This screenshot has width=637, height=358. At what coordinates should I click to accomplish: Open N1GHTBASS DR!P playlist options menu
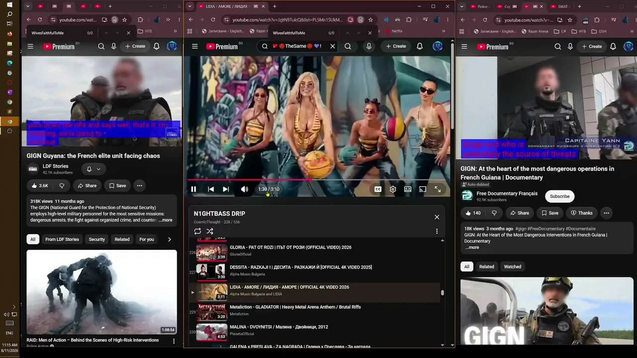click(x=437, y=231)
